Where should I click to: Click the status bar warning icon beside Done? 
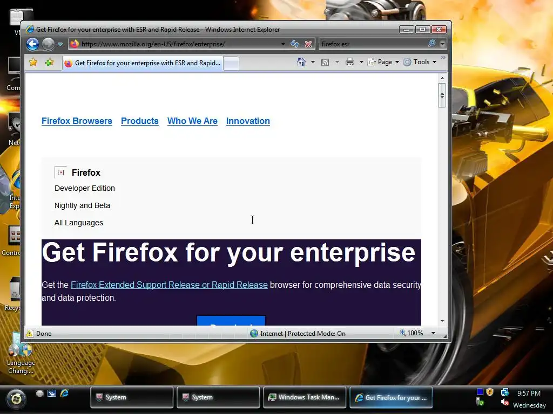(x=30, y=333)
